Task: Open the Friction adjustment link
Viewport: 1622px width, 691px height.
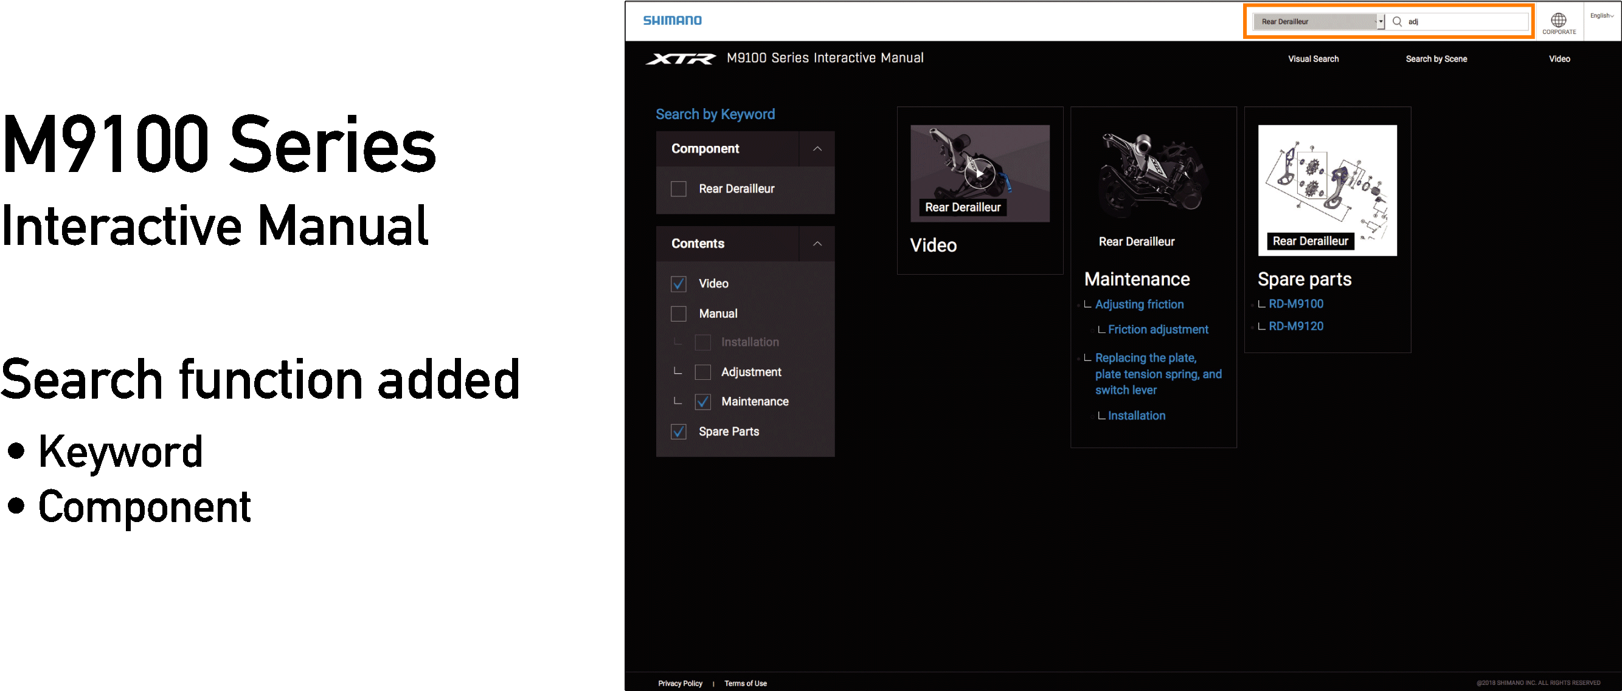Action: [1157, 329]
